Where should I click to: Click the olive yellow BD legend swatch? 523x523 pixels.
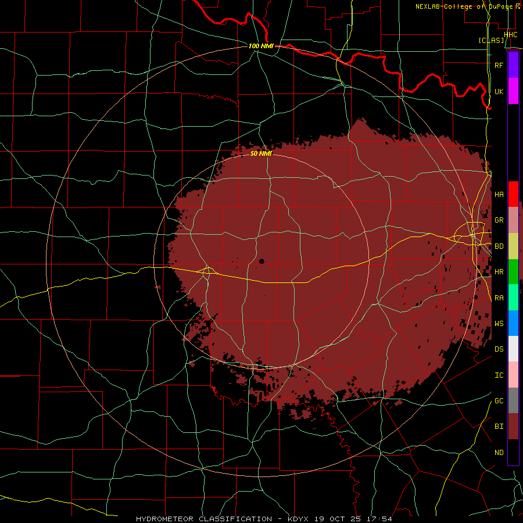coord(513,246)
